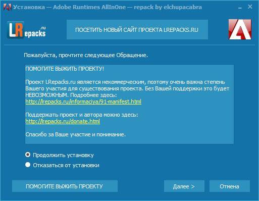Click the LRepacks.ru logo
Screen dimensions: 259x201
click(26, 30)
